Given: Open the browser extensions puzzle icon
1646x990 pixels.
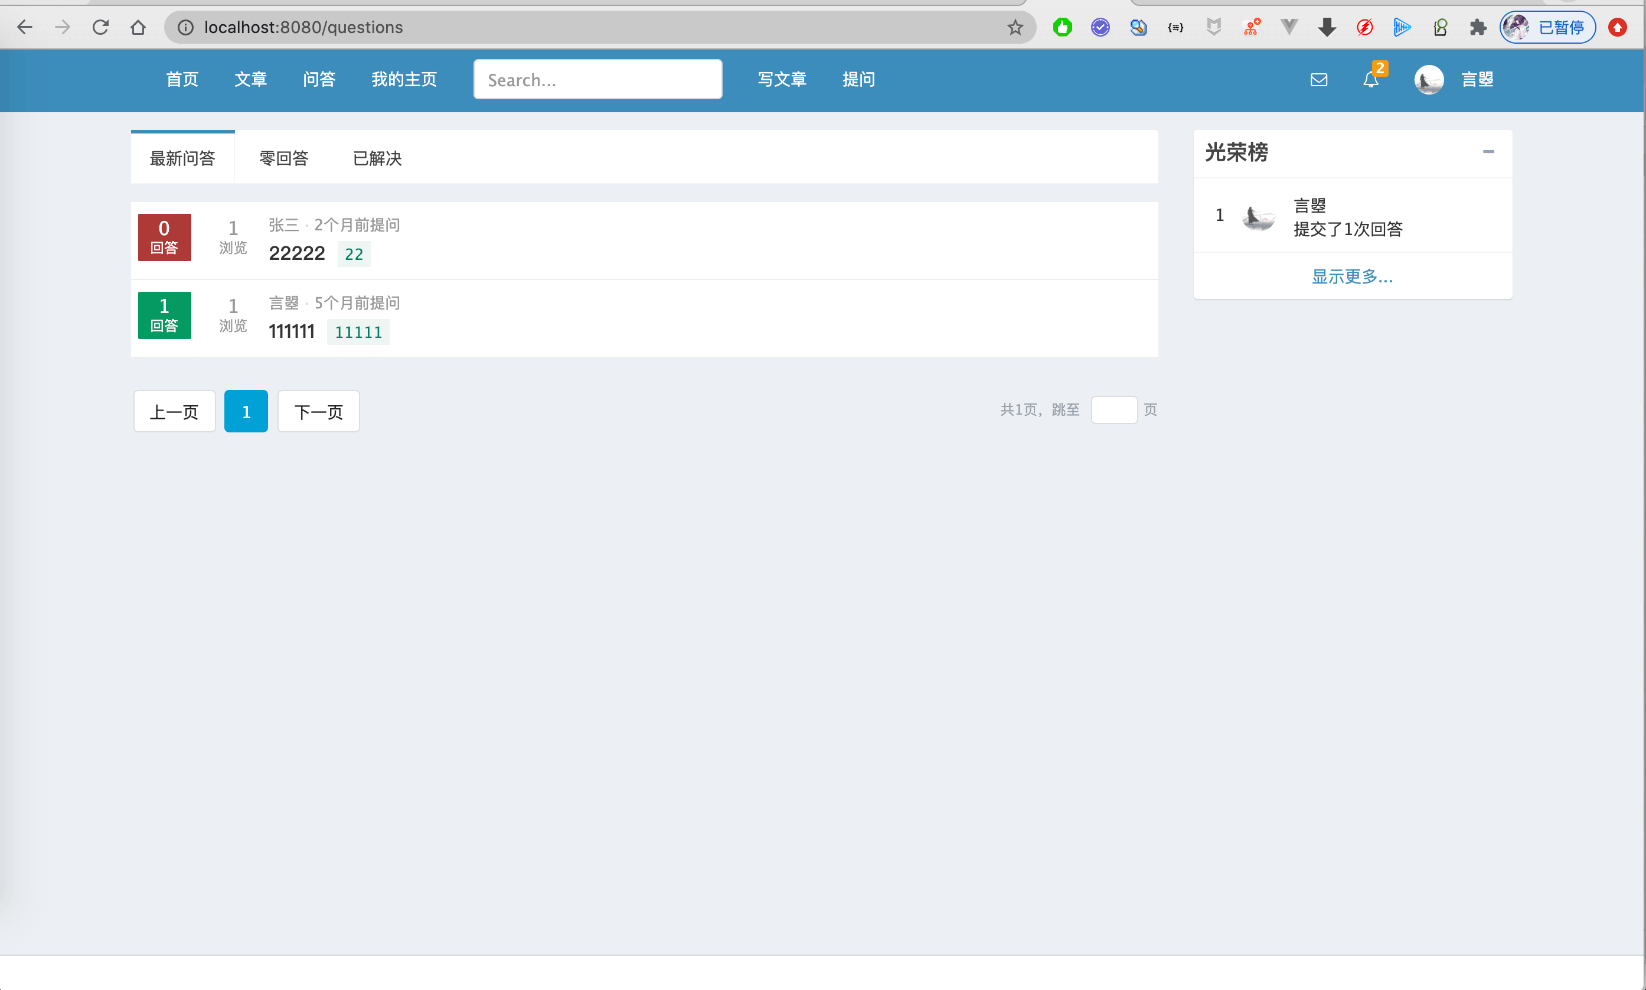Looking at the screenshot, I should [x=1478, y=27].
